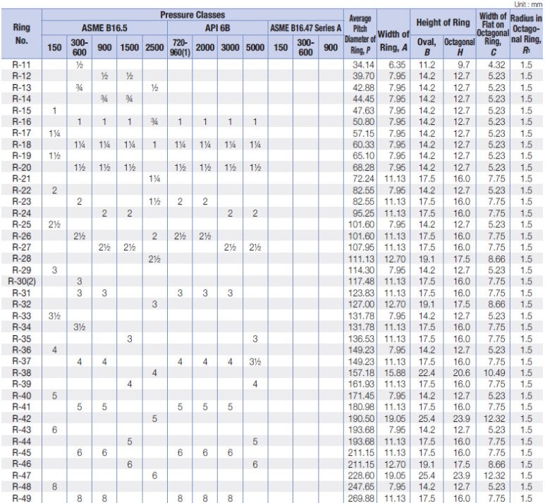The width and height of the screenshot is (545, 503).
Task: Click the 157.18 pitch diameter cell
Action: [x=361, y=373]
